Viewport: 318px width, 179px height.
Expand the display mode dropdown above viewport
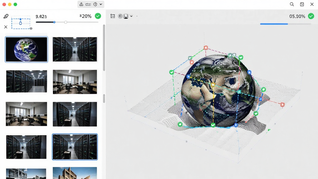point(131,16)
